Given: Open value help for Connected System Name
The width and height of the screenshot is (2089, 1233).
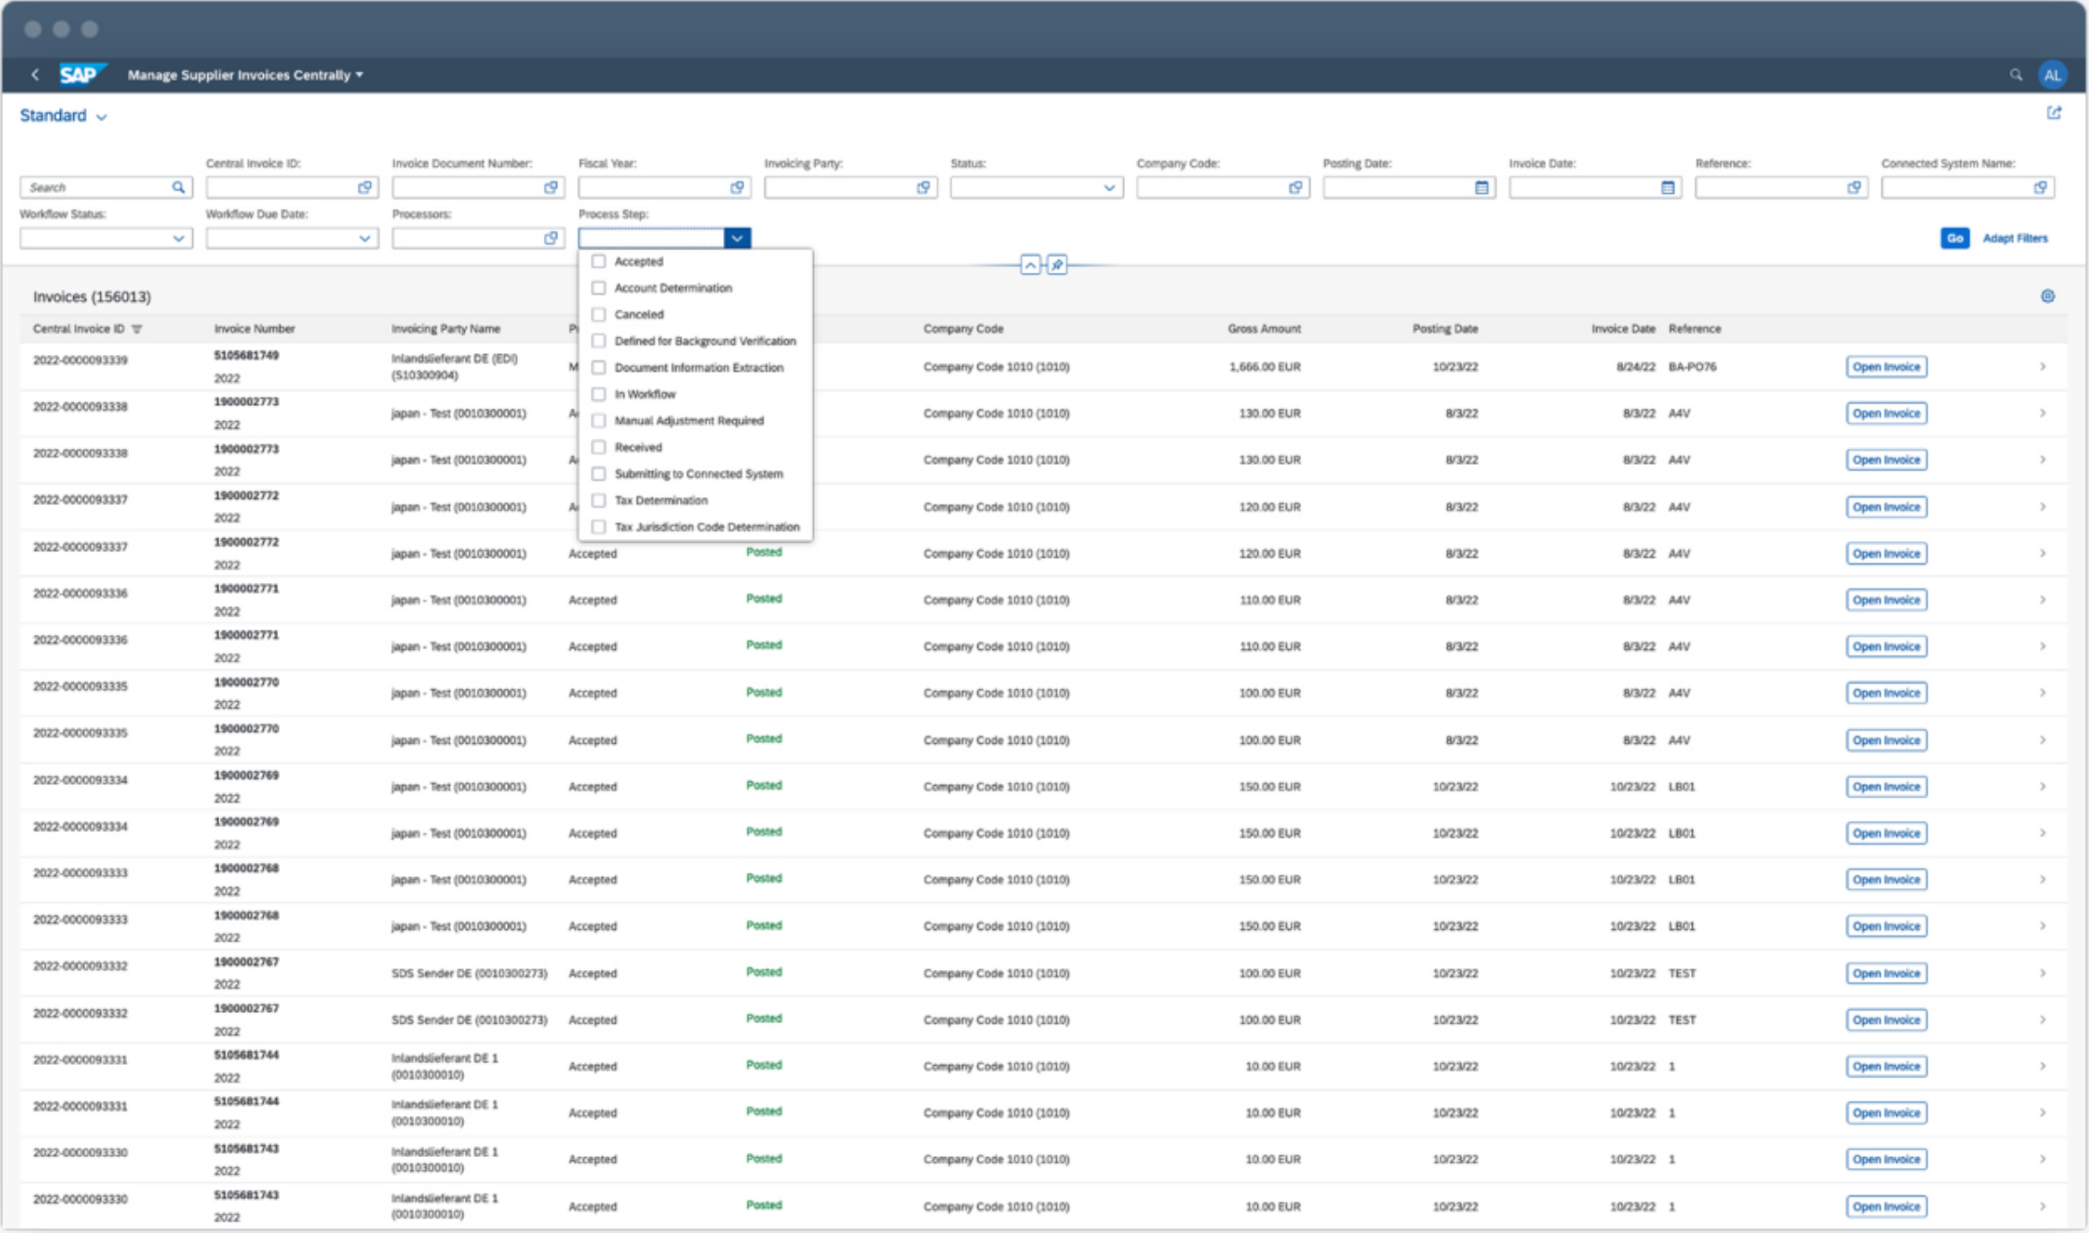Looking at the screenshot, I should [x=2041, y=188].
